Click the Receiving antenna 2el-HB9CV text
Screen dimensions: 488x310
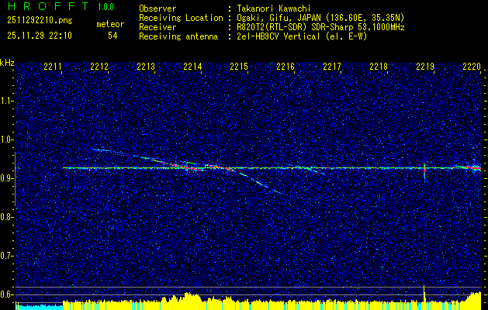302,36
